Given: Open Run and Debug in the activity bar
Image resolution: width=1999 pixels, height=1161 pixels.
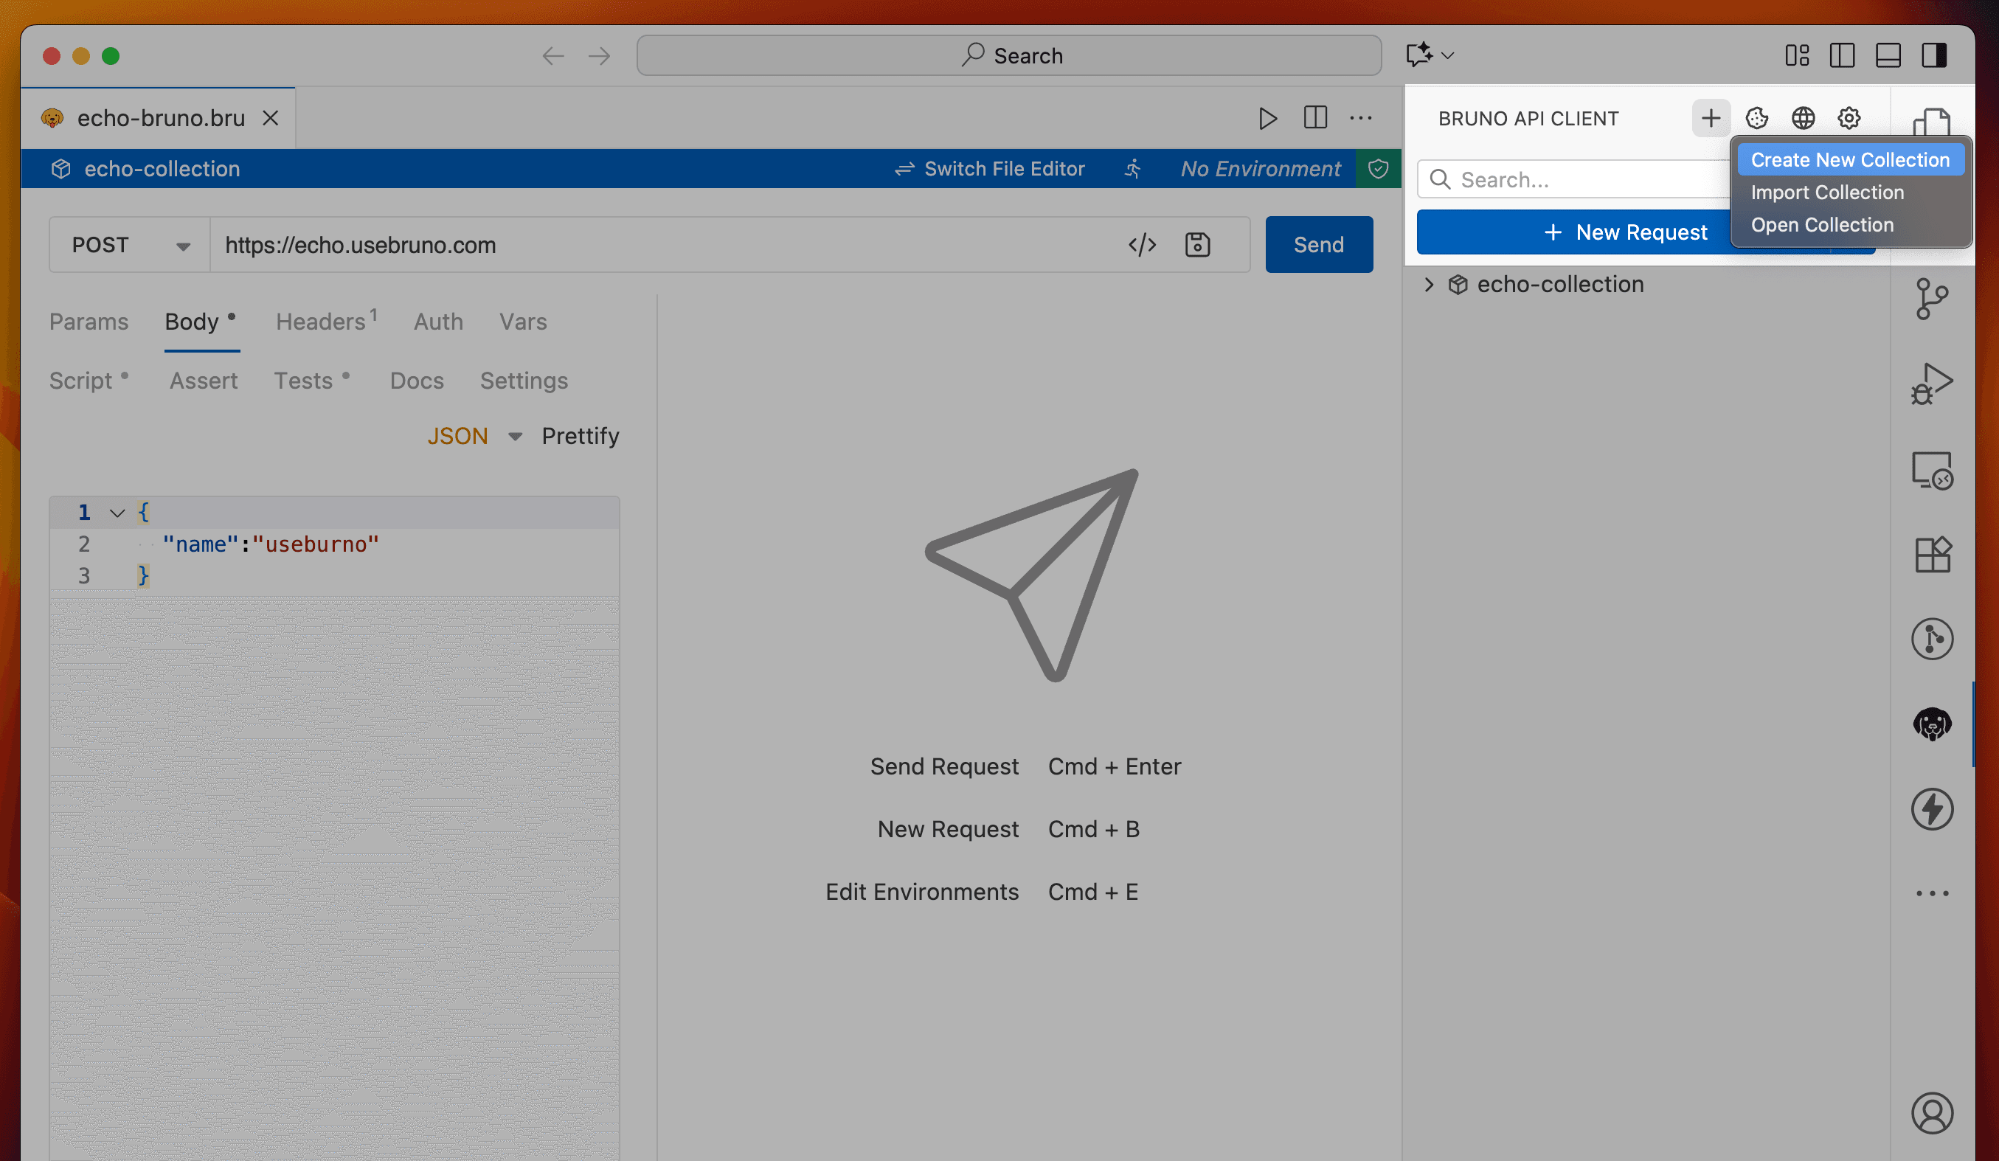Looking at the screenshot, I should tap(1933, 383).
